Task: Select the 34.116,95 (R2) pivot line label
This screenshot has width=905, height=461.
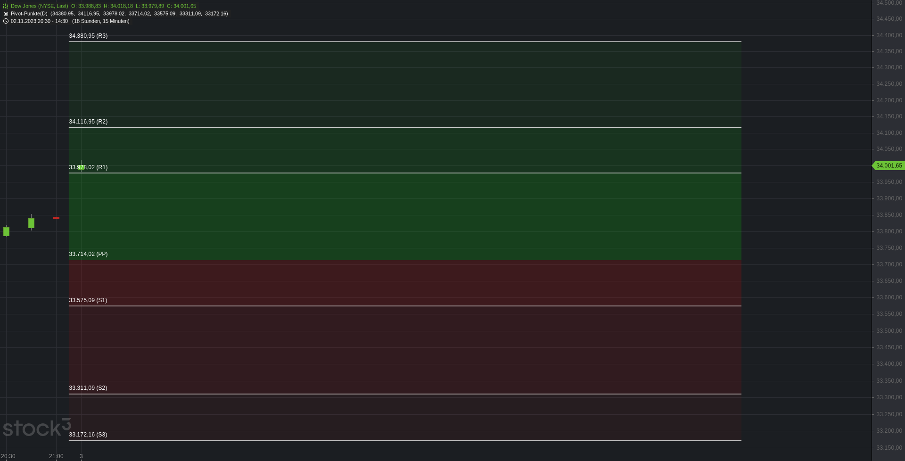Action: coord(88,122)
